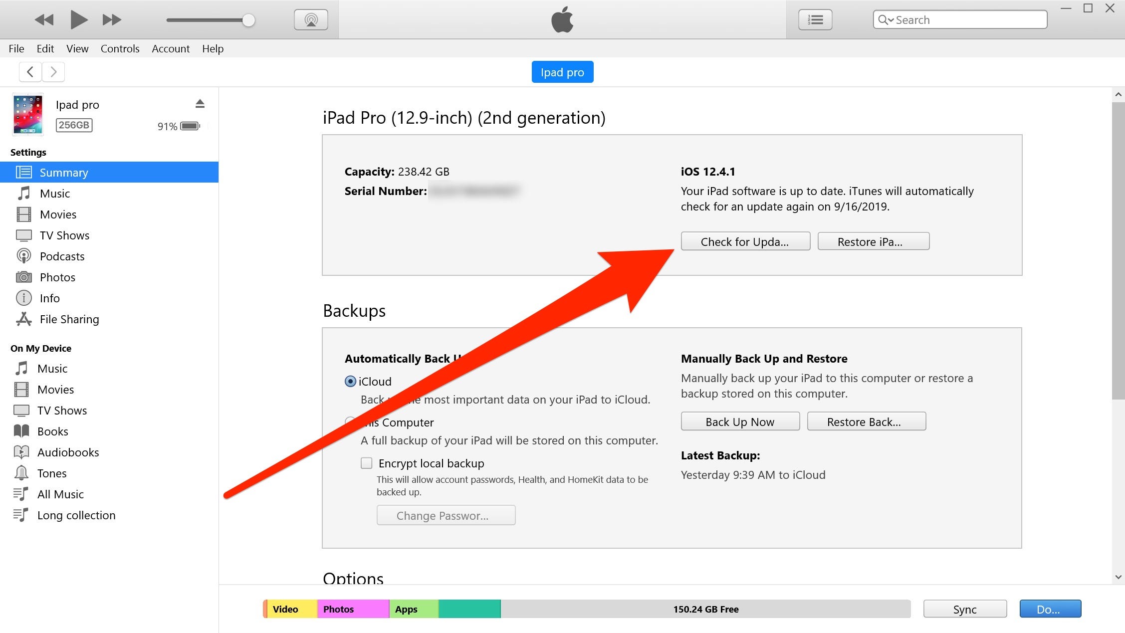Click the fast-forward playback button

coord(112,20)
